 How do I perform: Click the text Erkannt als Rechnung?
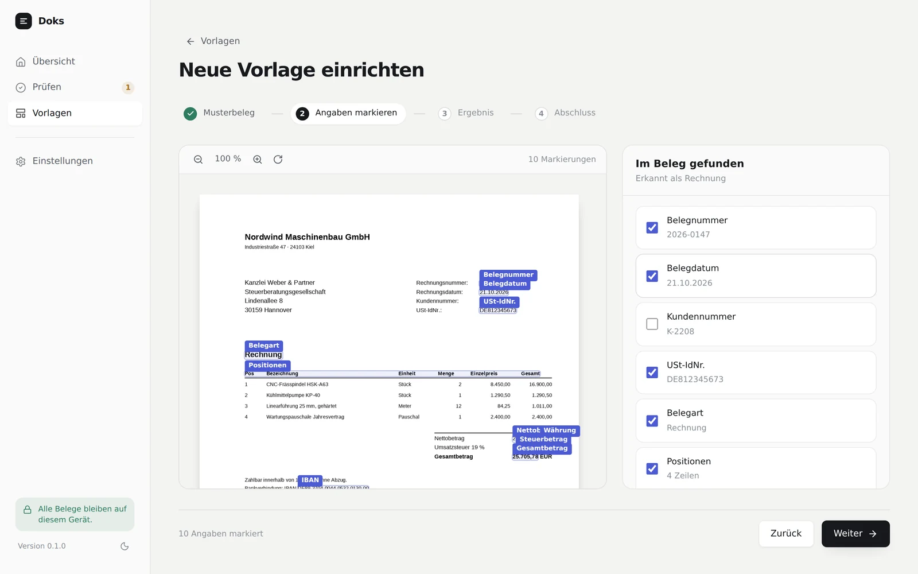pyautogui.click(x=680, y=179)
